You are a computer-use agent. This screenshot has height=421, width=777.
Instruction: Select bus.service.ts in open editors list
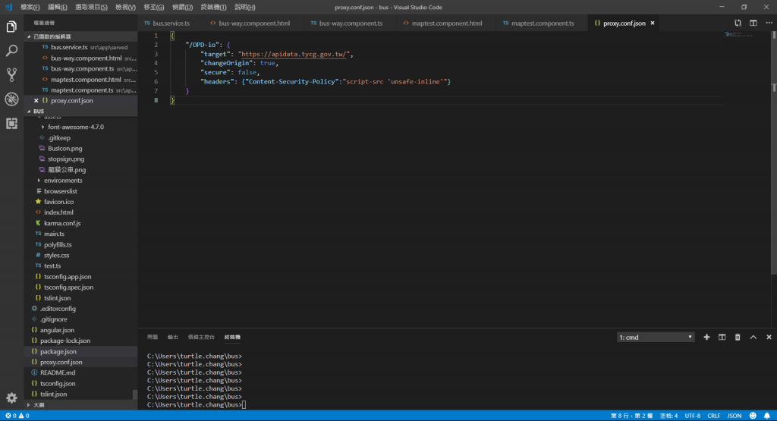coord(80,47)
